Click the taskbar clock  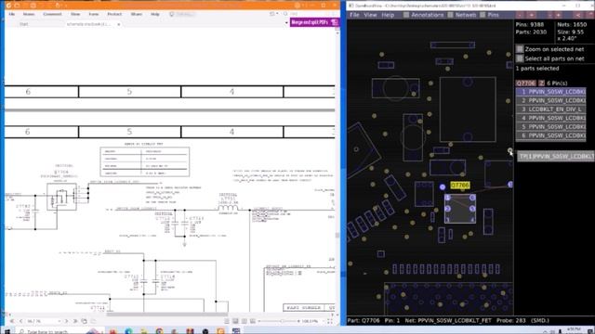click(x=573, y=331)
